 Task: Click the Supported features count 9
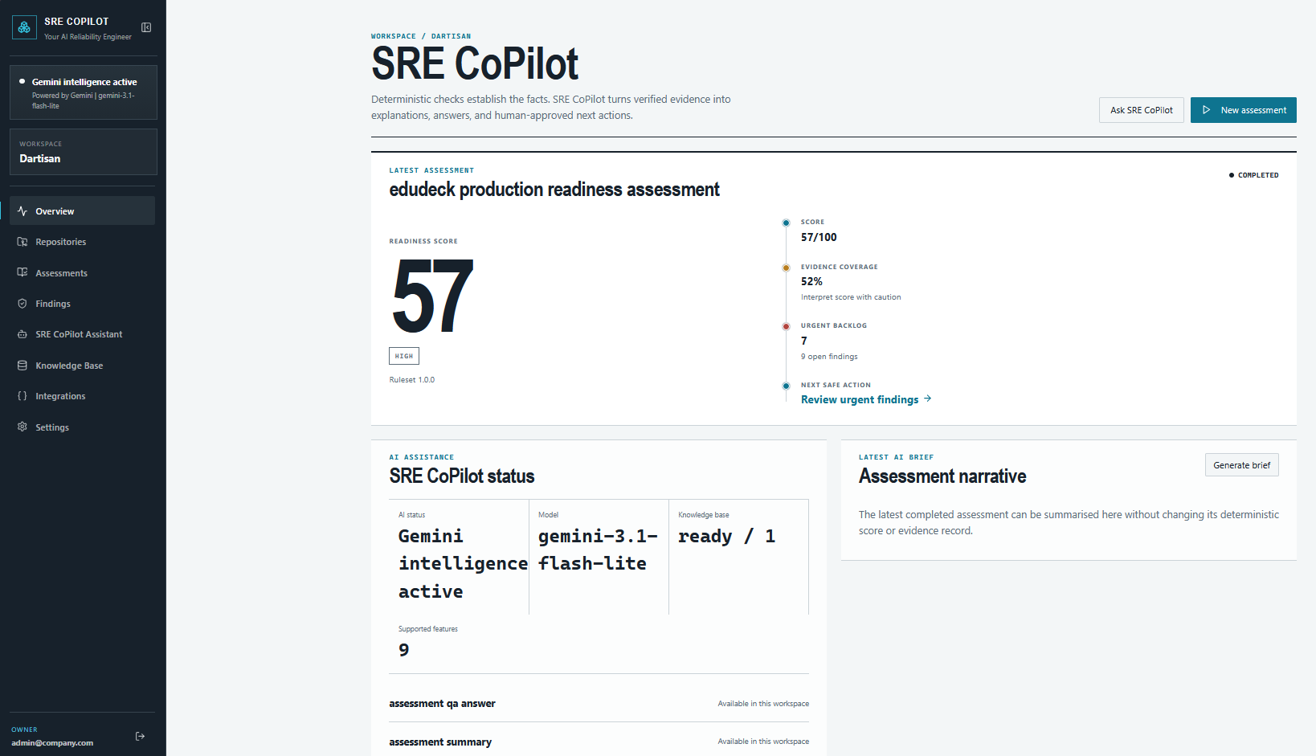403,650
